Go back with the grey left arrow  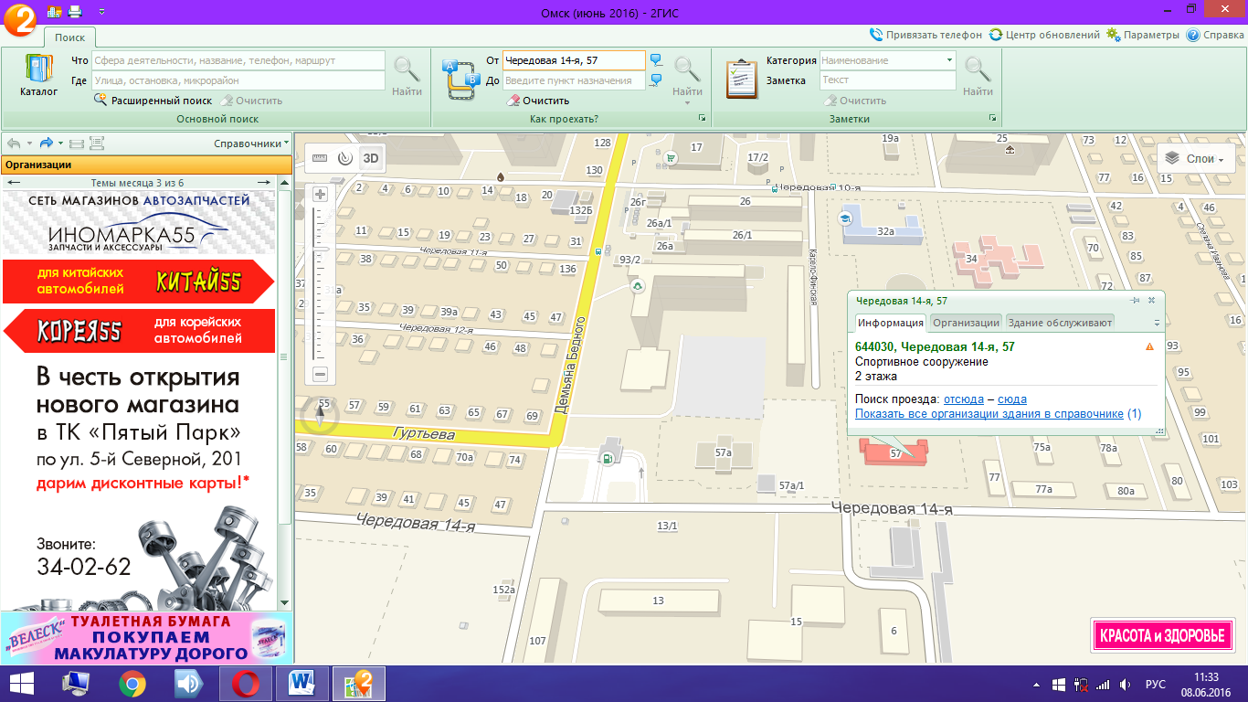pos(14,144)
